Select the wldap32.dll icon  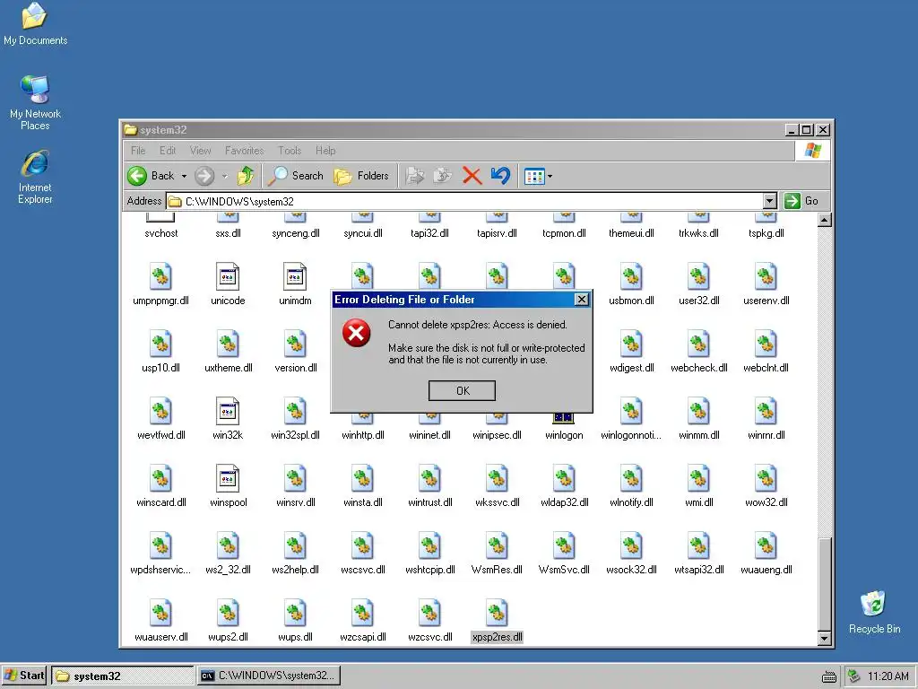[564, 479]
